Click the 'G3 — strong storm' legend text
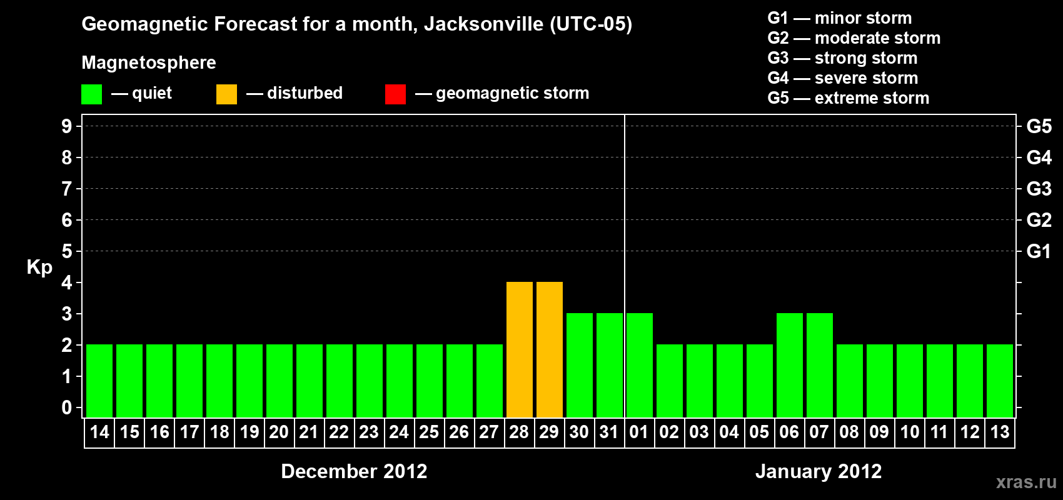This screenshot has height=500, width=1063. coord(842,58)
